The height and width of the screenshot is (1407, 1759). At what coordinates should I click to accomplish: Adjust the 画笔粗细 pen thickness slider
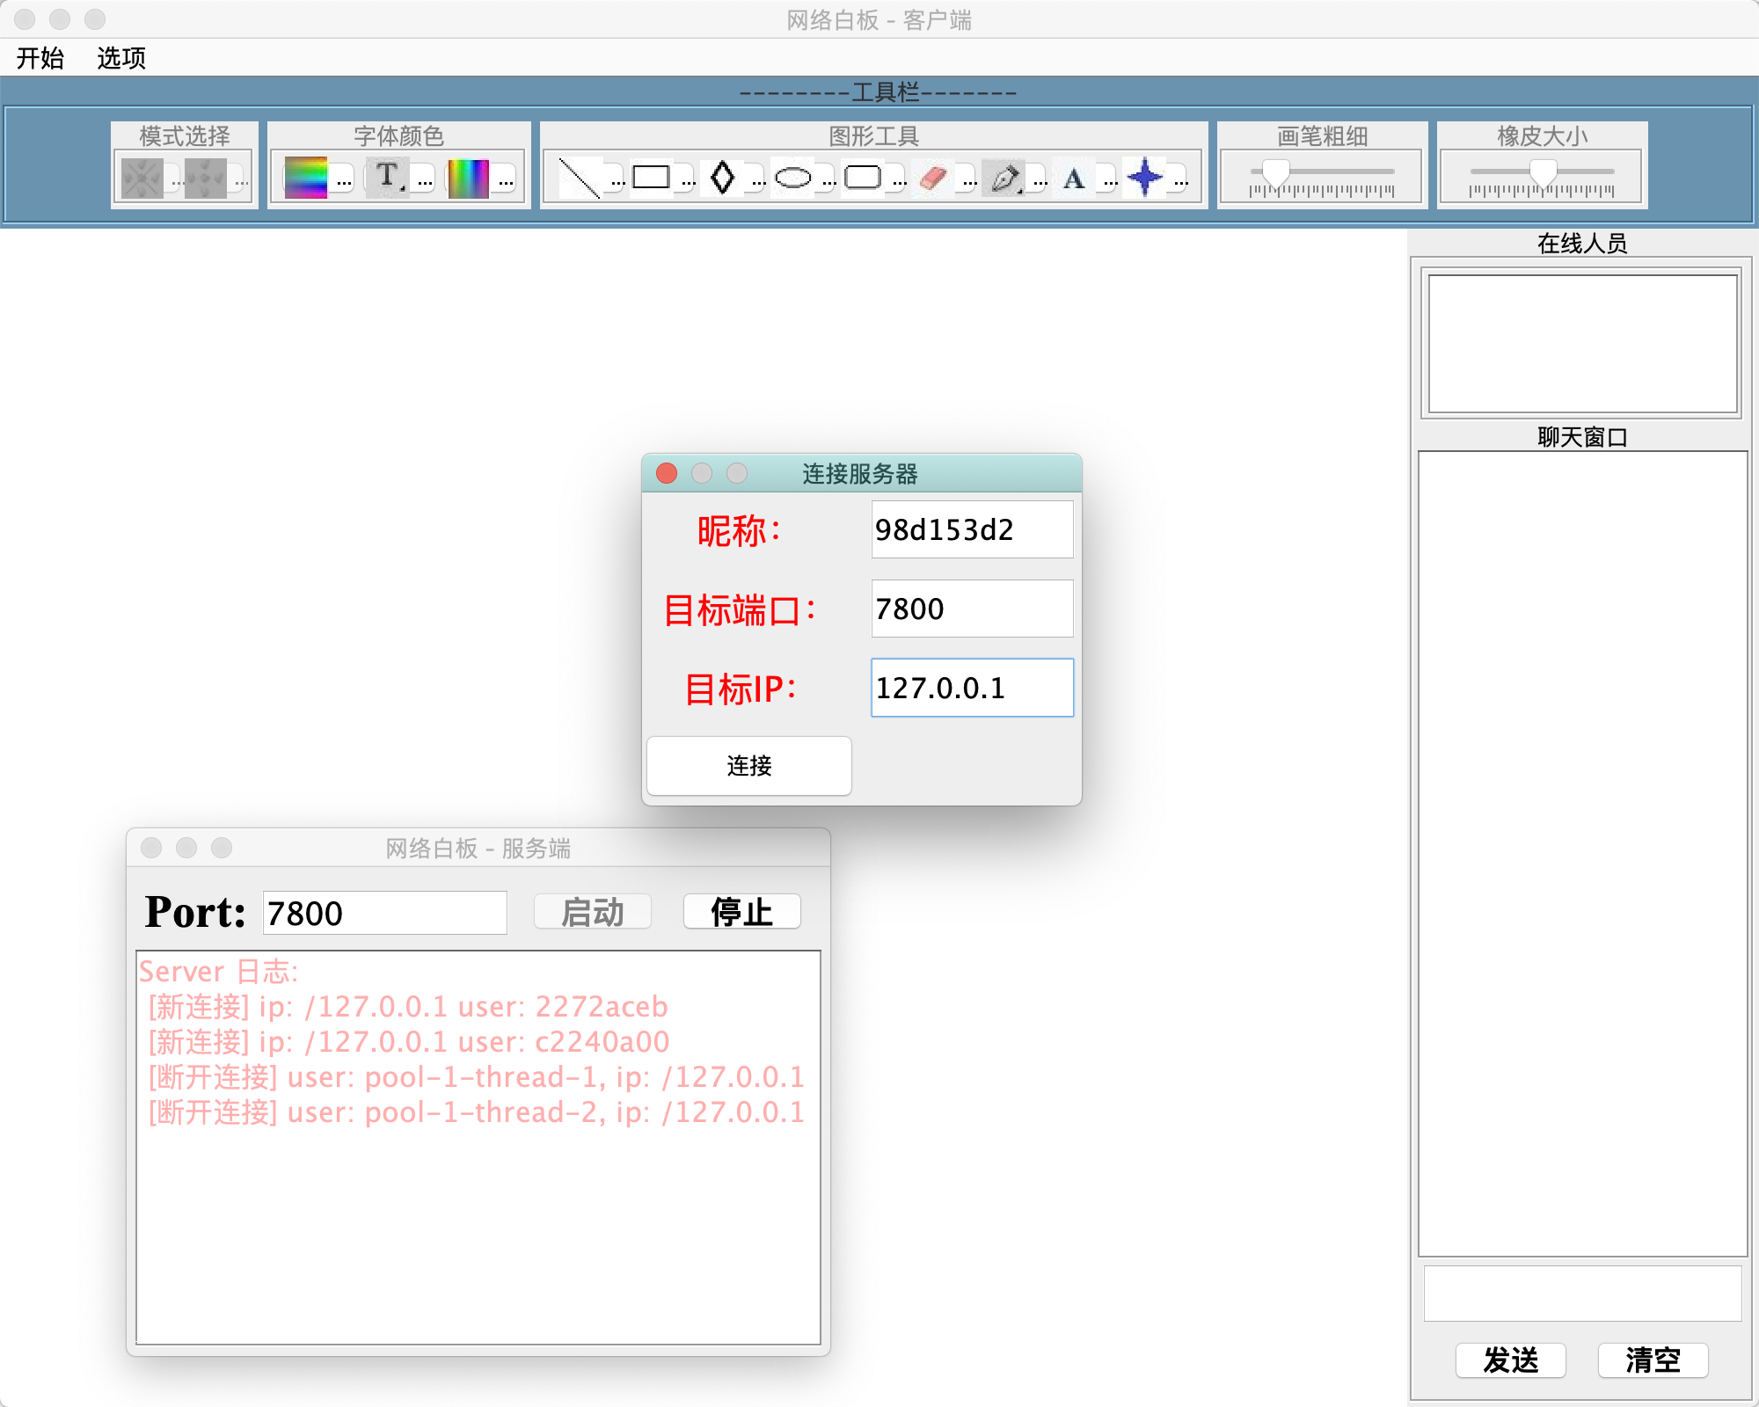1322,178
